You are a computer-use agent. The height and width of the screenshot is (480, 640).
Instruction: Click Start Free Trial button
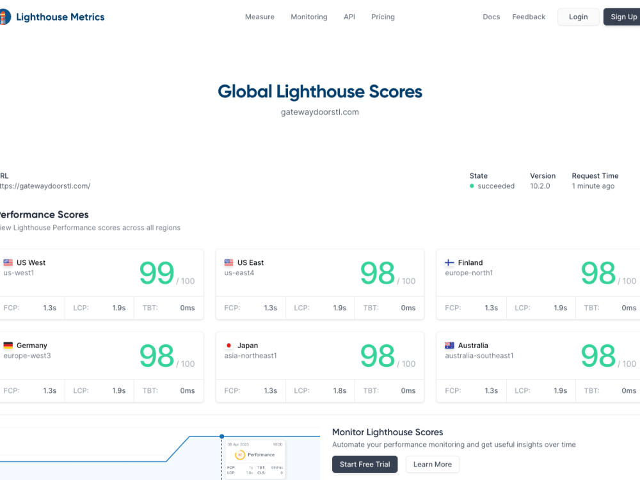pos(365,465)
